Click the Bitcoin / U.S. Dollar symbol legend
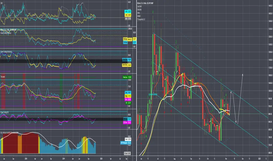The width and height of the screenshot is (273, 161). [145, 3]
